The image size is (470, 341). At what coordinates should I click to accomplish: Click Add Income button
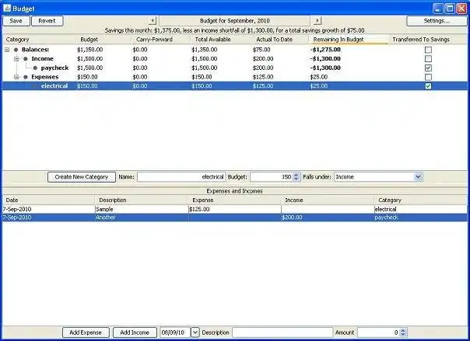[x=135, y=332]
